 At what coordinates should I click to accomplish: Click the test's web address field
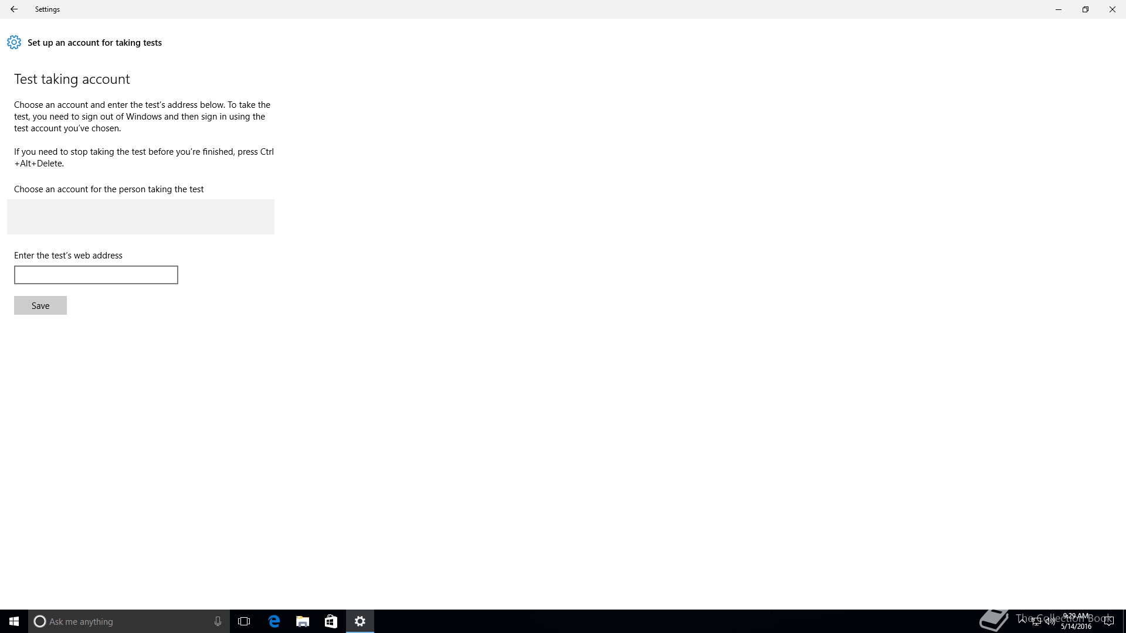click(x=96, y=275)
